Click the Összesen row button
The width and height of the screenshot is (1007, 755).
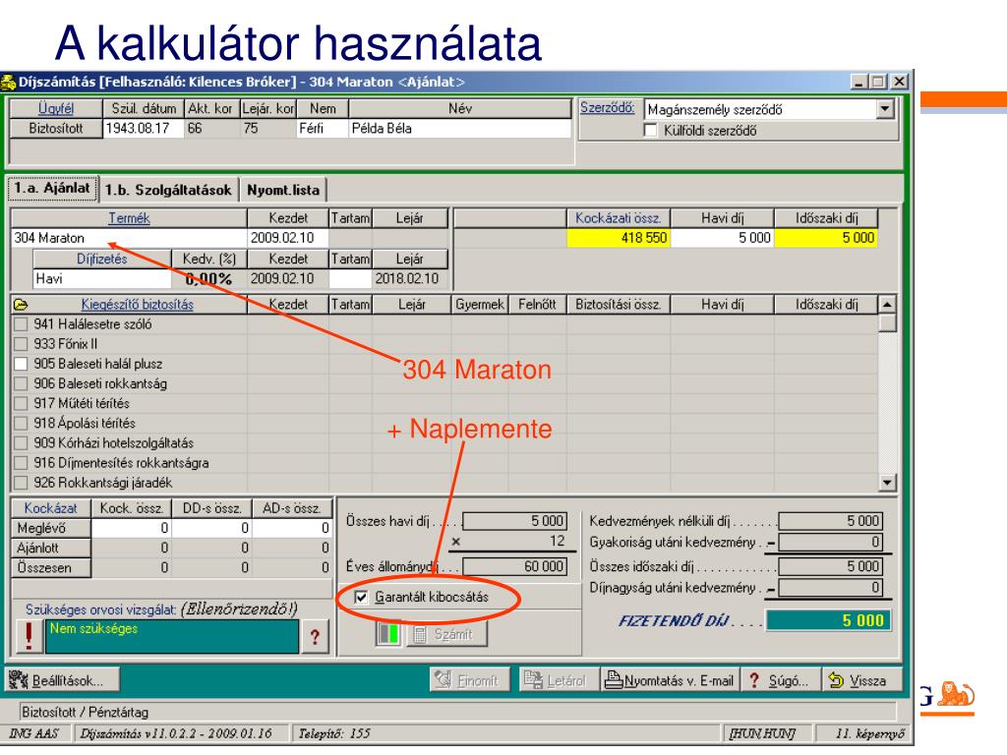coord(51,568)
